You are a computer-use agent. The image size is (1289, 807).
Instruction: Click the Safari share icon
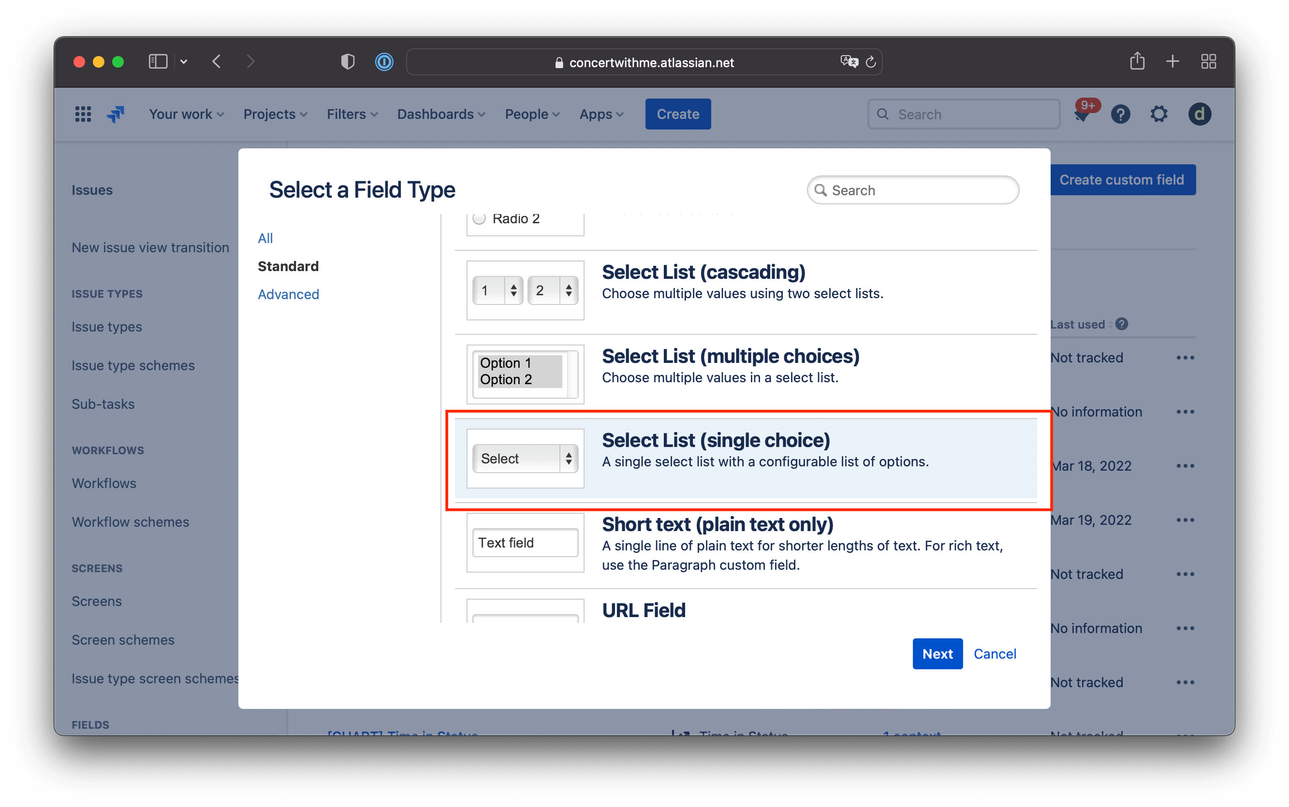click(1138, 61)
